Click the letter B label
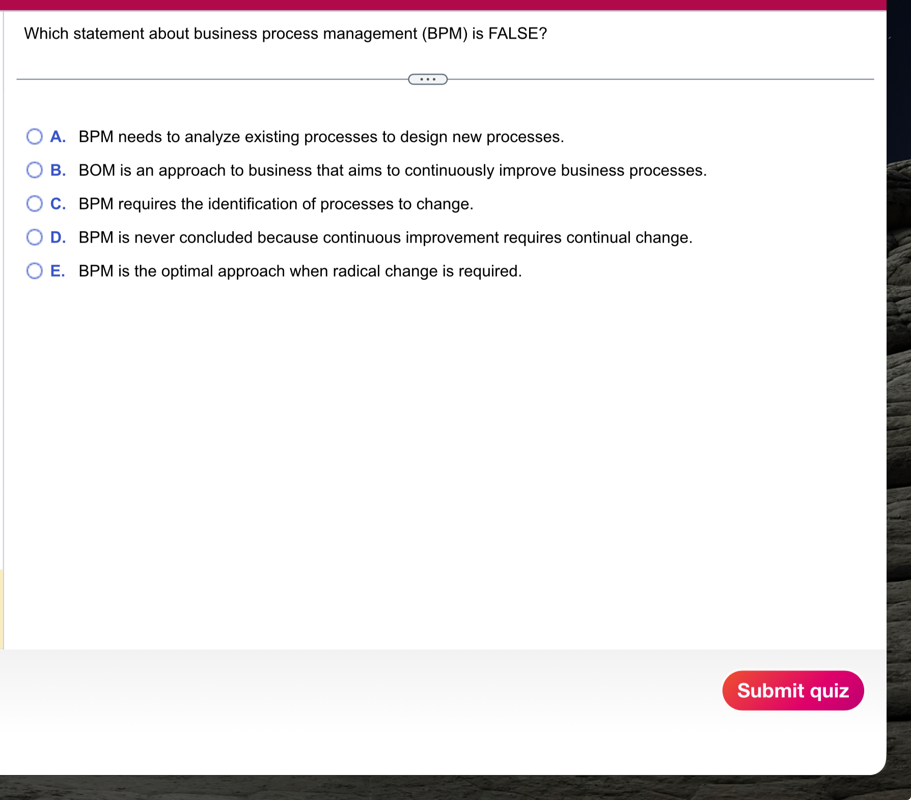 (58, 170)
